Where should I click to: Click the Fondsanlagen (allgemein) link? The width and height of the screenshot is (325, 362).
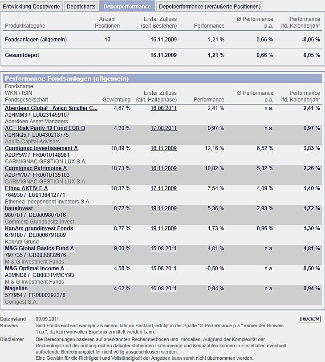pyautogui.click(x=36, y=40)
